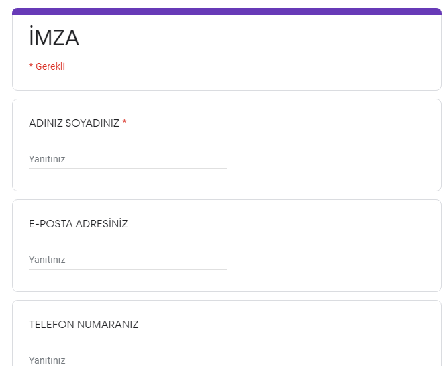Click the underline of the E-POSTA ADRESİNİZ field
This screenshot has height=369, width=447.
128,270
